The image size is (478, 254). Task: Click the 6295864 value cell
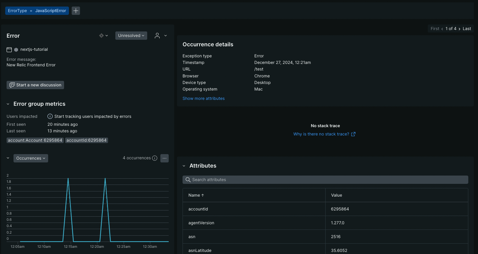[339, 209]
